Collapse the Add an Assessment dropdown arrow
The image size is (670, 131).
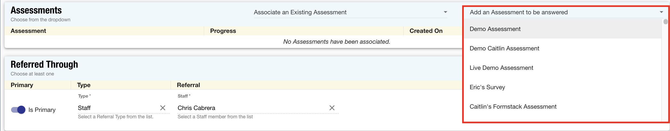pos(661,12)
